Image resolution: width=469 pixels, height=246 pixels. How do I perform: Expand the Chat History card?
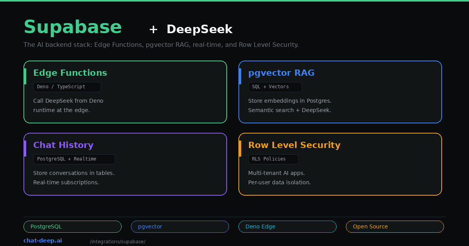tap(125, 164)
